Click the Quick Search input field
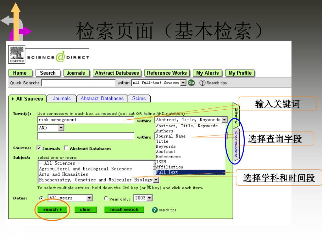 tap(78, 83)
